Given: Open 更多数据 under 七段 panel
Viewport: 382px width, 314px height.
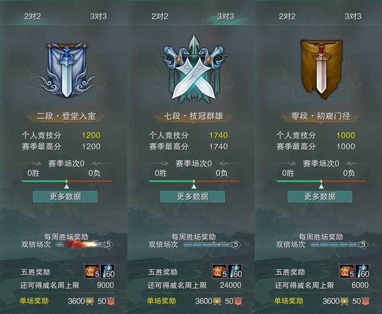Looking at the screenshot, I should coord(193,197).
